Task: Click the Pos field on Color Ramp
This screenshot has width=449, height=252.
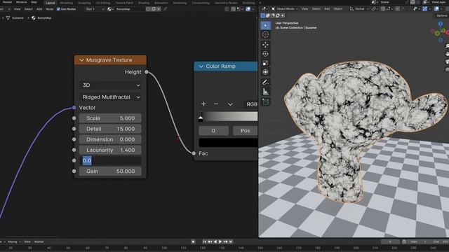Action: (x=246, y=131)
